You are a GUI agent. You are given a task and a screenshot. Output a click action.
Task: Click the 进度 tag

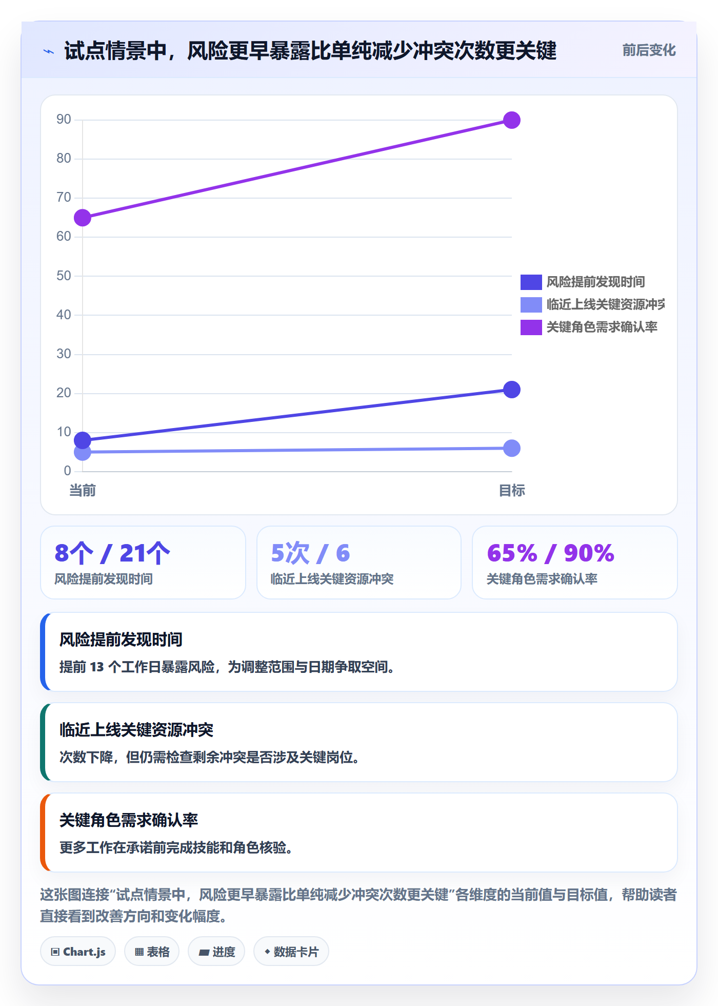tap(216, 952)
